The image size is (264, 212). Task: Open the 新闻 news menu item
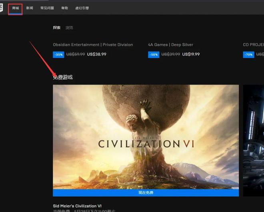tap(30, 8)
